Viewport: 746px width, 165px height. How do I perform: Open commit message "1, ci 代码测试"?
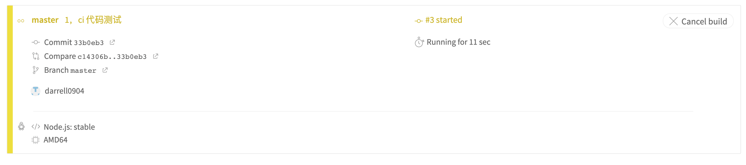pyautogui.click(x=93, y=20)
